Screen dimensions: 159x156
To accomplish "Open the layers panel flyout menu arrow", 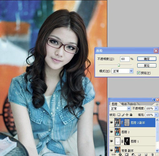I will click(157, 104).
